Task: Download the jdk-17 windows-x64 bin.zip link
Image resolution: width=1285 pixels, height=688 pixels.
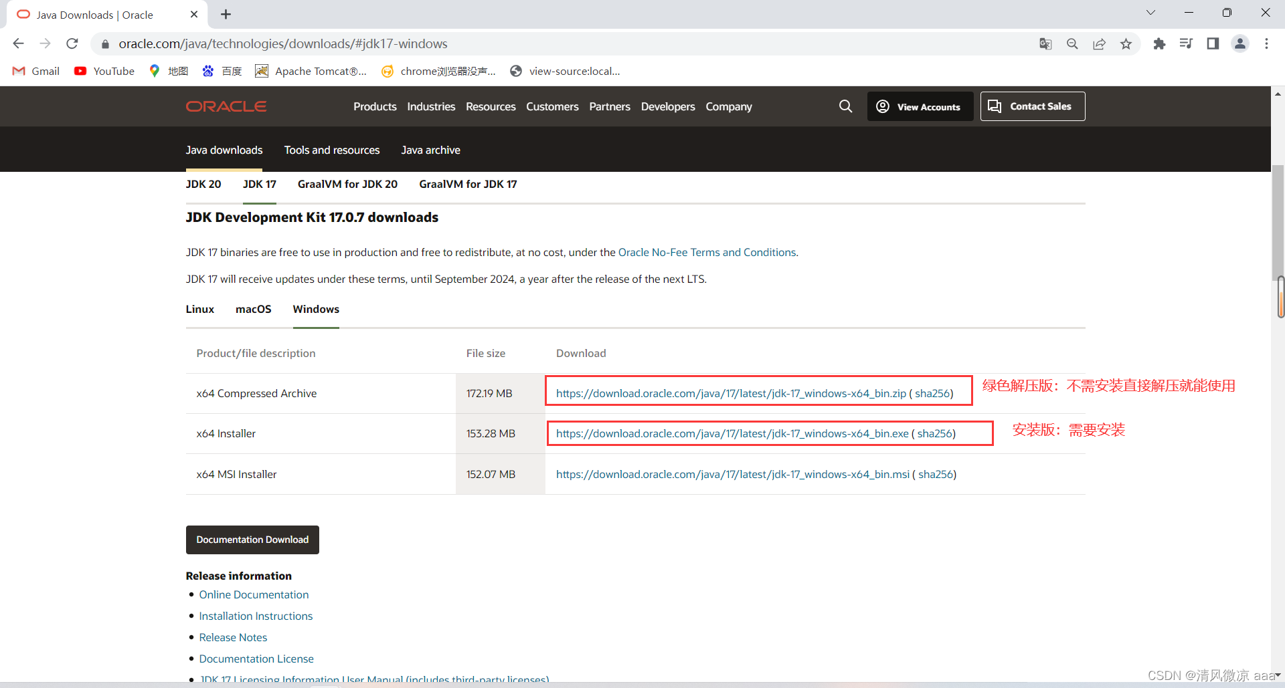Action: 731,393
